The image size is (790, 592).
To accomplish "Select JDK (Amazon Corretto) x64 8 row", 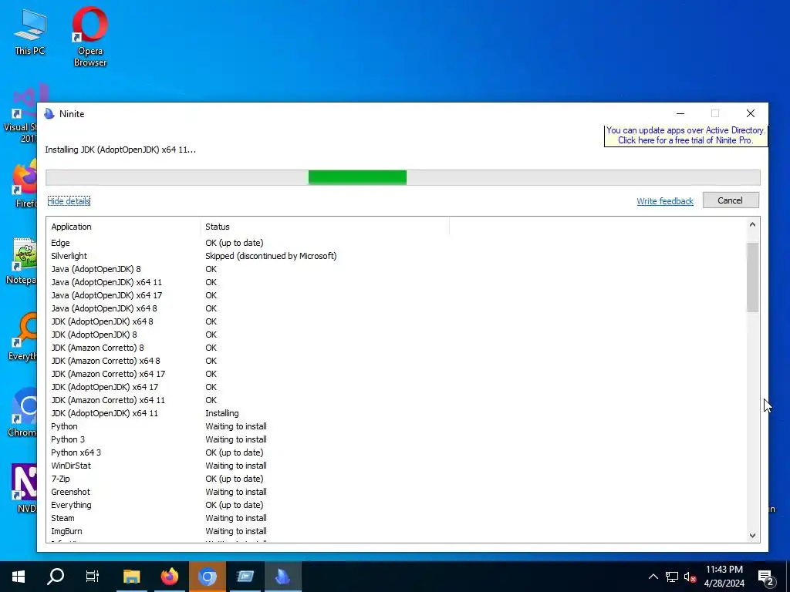I will coord(396,361).
